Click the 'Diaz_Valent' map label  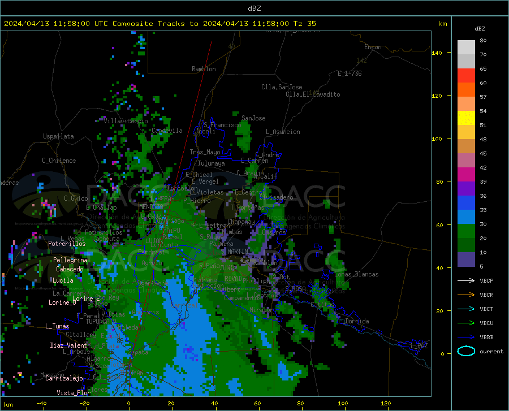(69, 345)
